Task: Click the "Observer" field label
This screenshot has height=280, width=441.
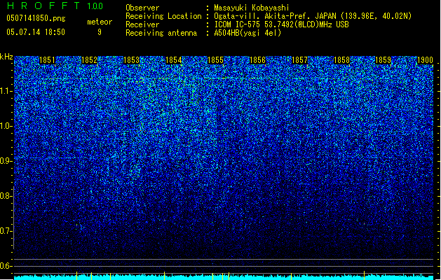Action: pos(142,8)
